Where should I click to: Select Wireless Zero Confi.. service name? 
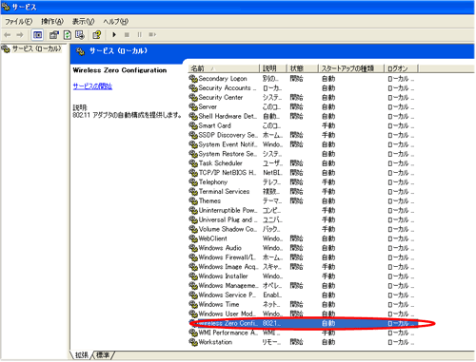coord(228,323)
